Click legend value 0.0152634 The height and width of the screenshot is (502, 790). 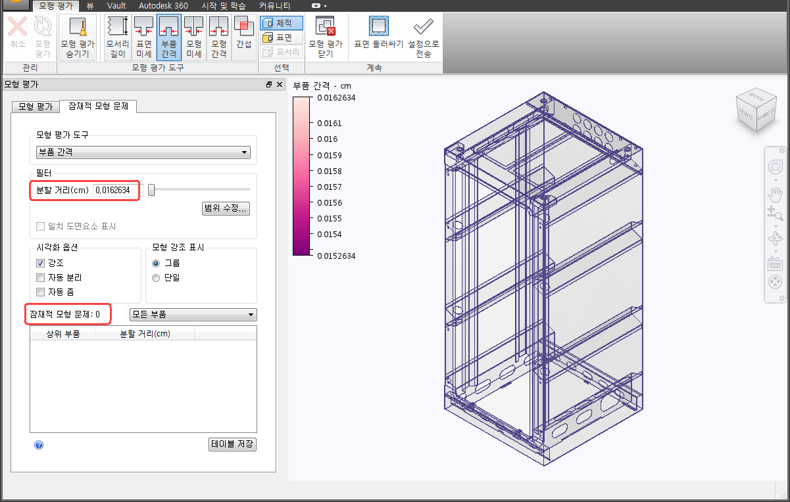[336, 256]
